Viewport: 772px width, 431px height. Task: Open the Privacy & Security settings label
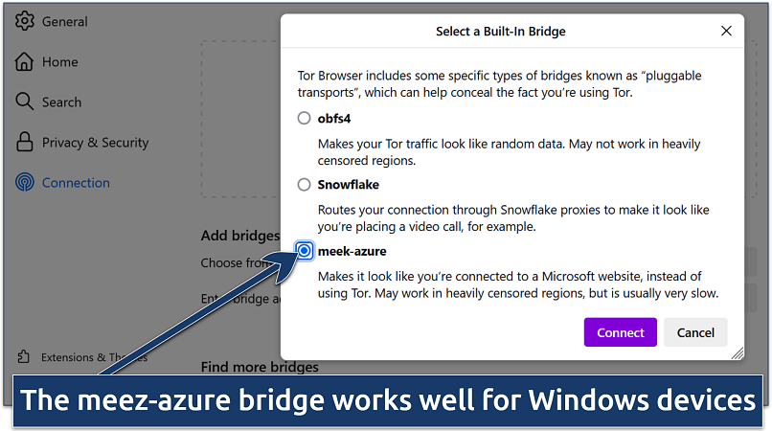[95, 143]
